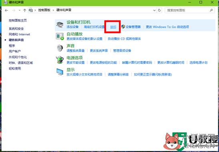Click the 唤醒计算机时需要密码 link

coord(137,63)
